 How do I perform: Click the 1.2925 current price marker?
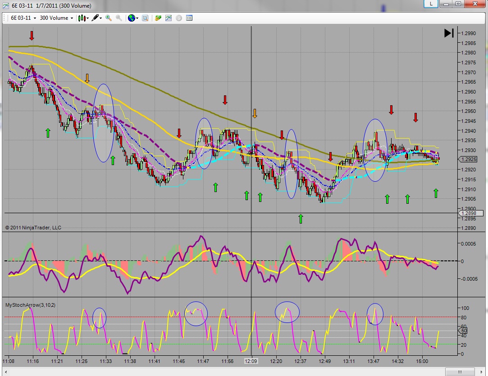[x=468, y=159]
